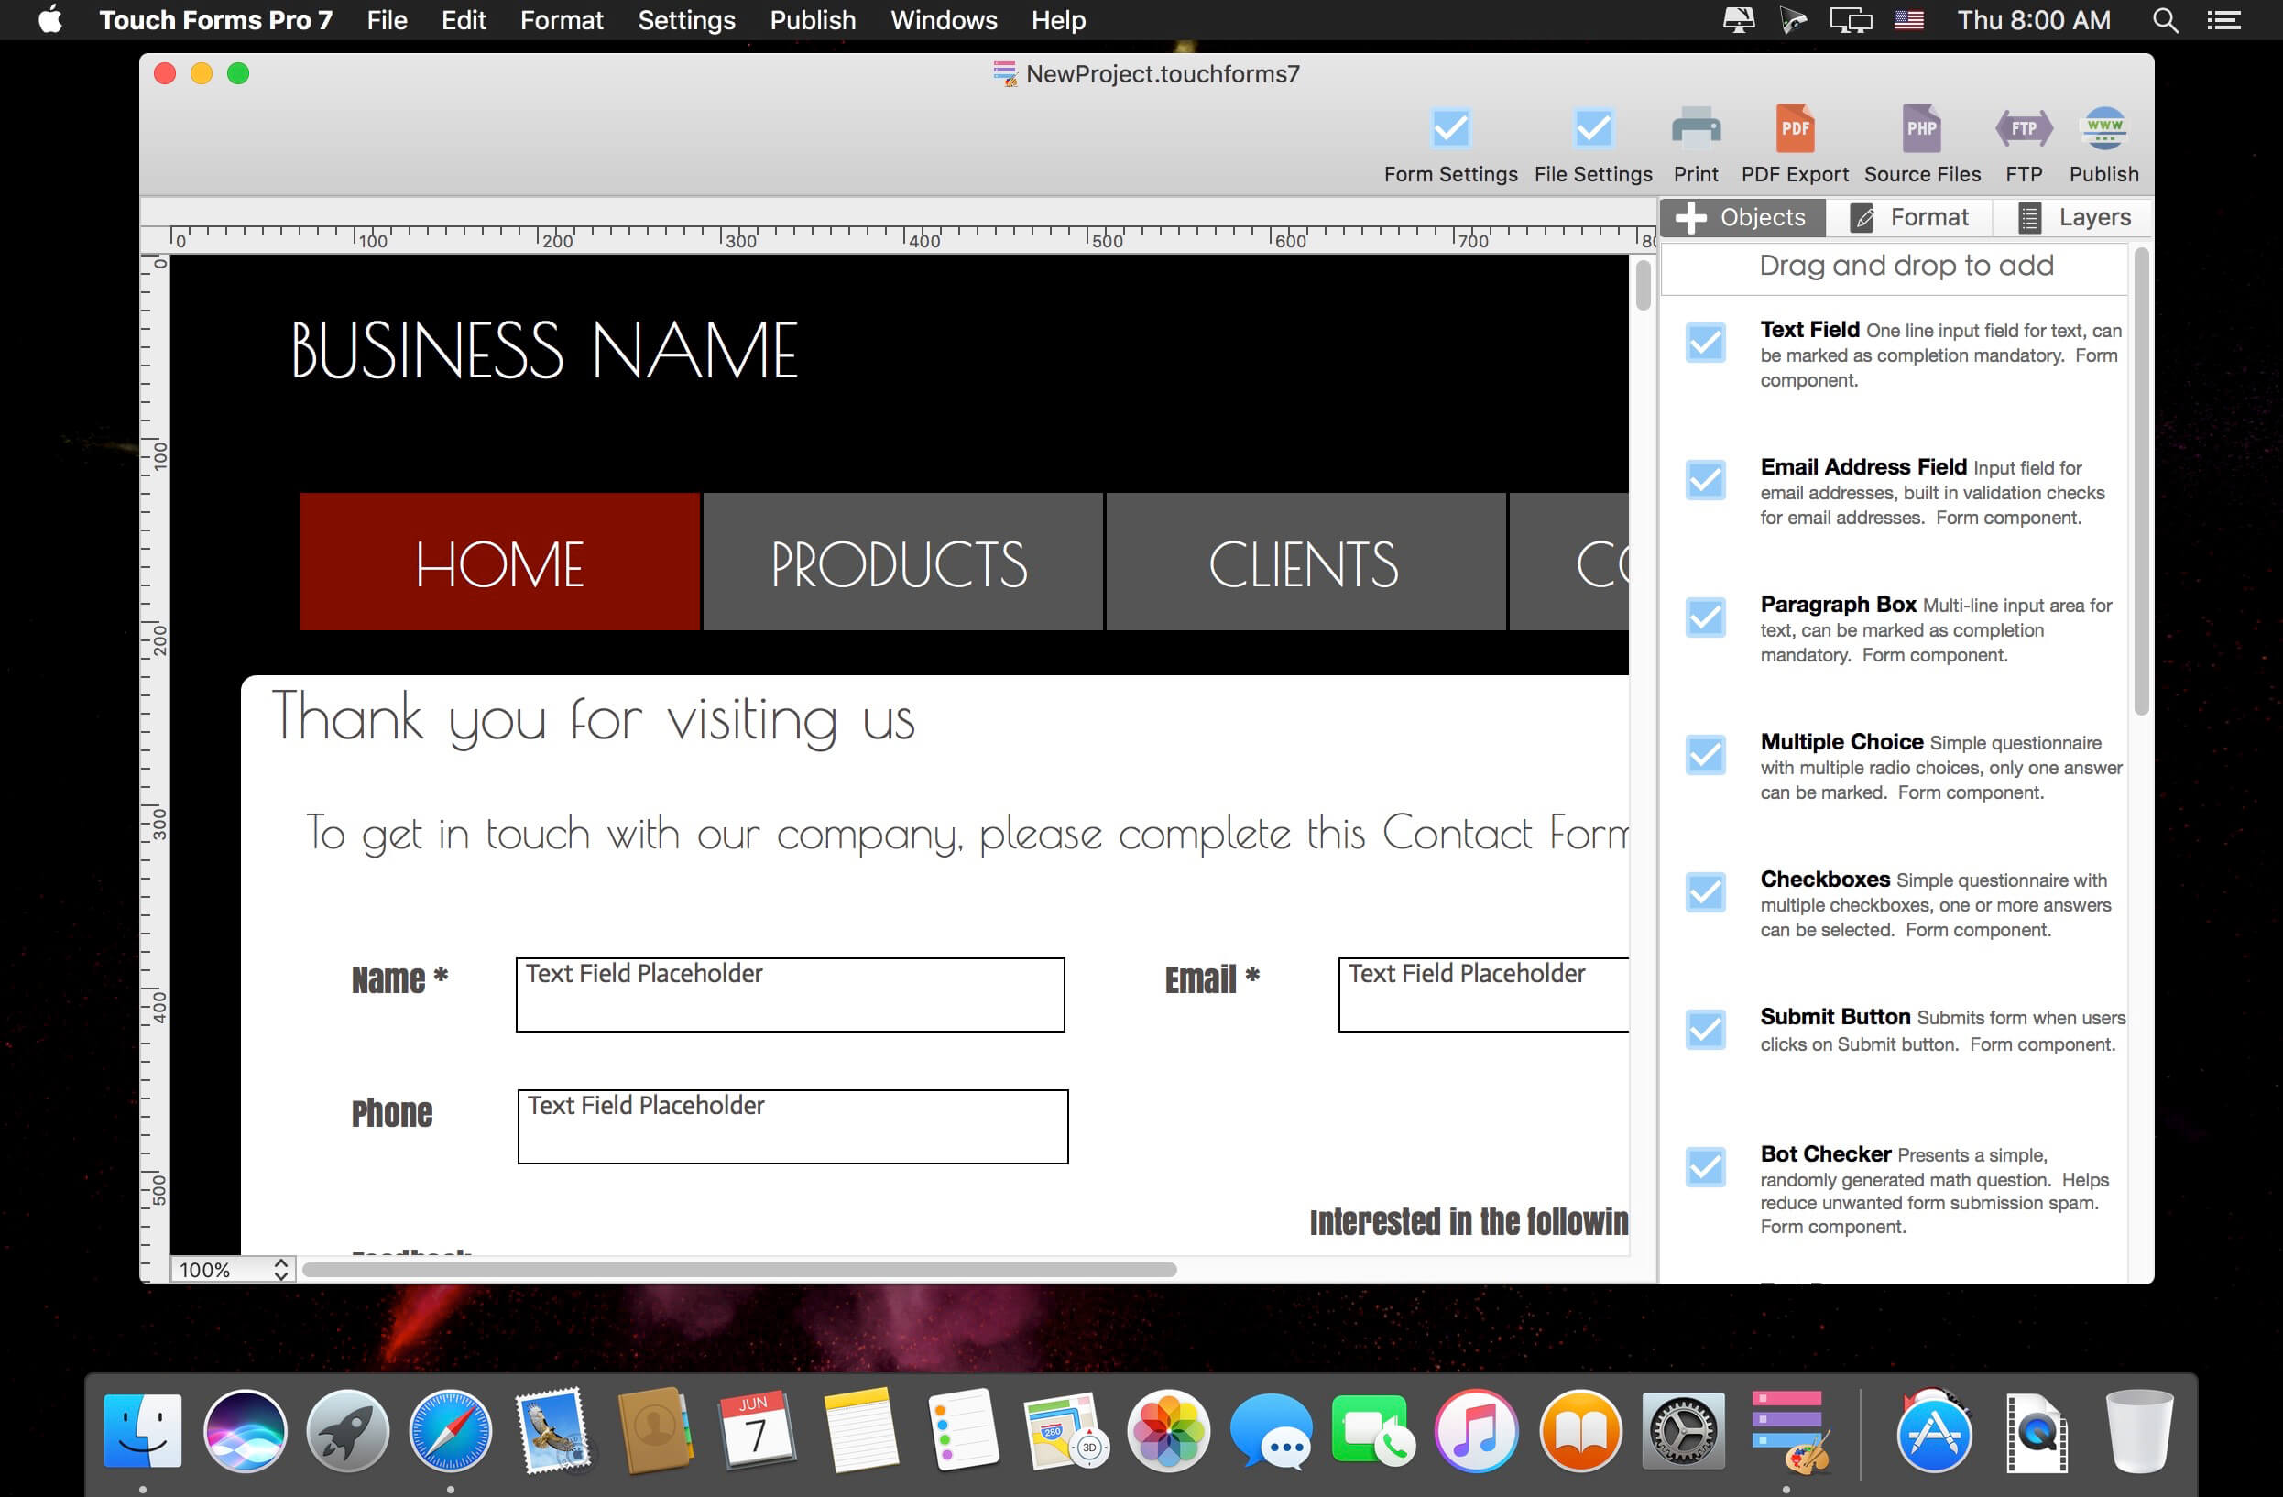
Task: Toggle the Bot Checker checkbox
Action: tap(1706, 1168)
